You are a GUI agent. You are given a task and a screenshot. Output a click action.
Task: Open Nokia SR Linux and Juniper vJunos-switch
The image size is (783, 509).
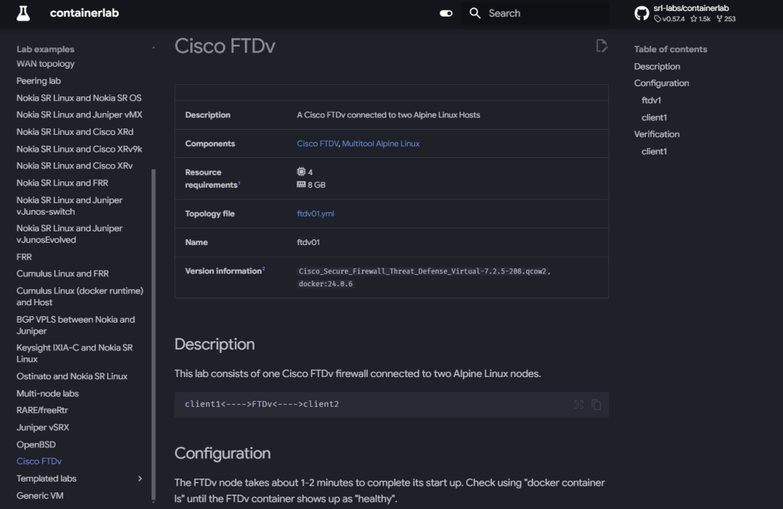pos(70,206)
